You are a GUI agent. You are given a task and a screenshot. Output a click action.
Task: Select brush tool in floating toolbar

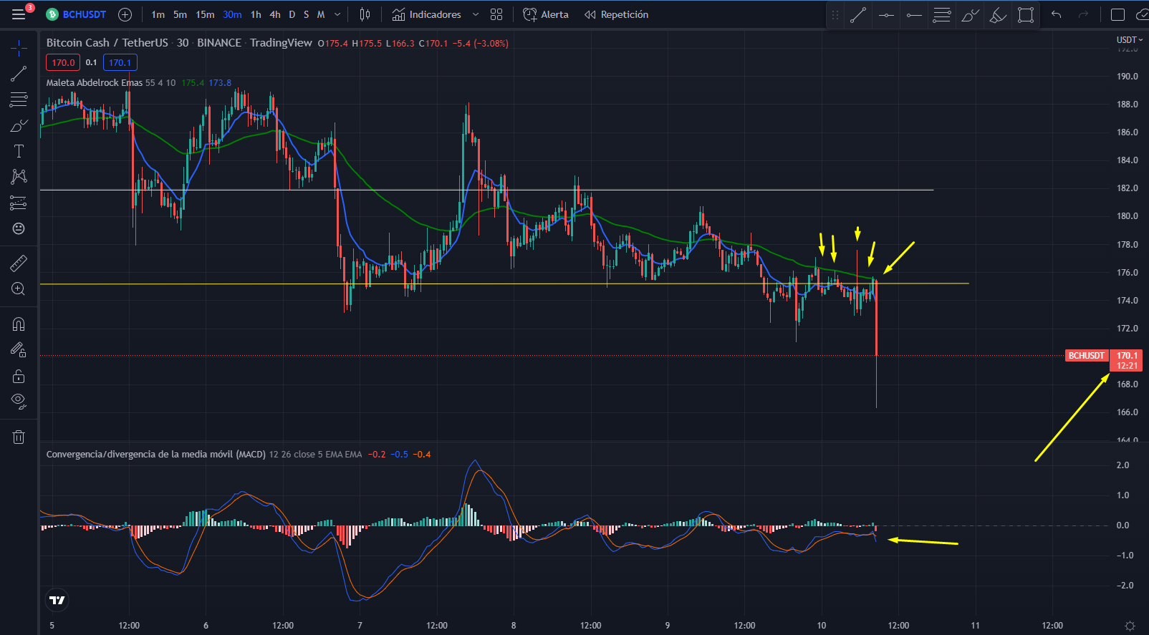coord(970,15)
